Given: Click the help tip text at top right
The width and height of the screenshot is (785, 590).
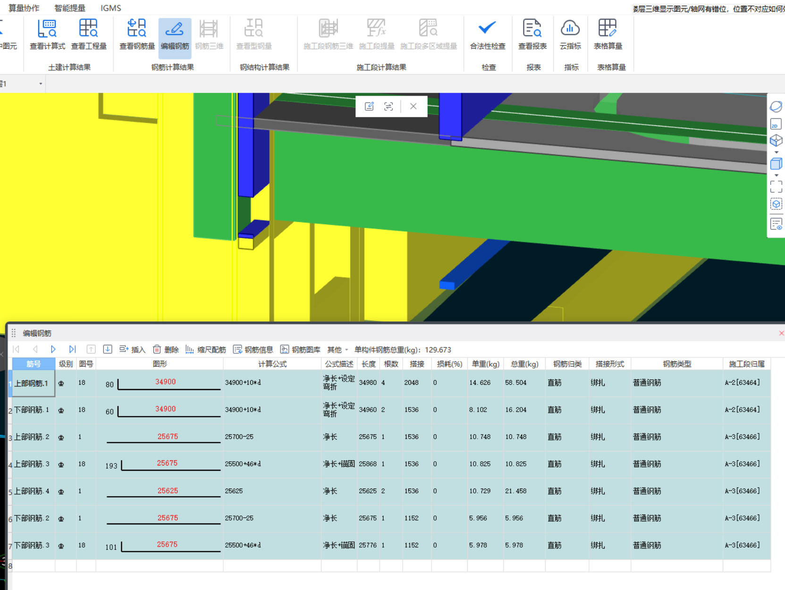Looking at the screenshot, I should [x=709, y=9].
